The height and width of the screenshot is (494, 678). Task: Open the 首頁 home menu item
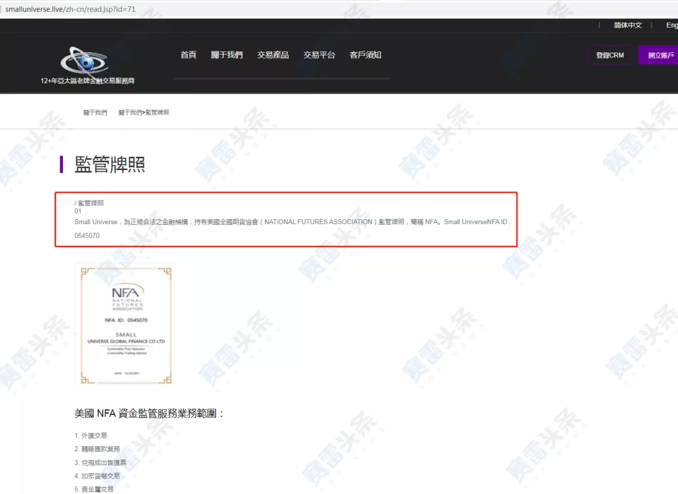point(188,55)
